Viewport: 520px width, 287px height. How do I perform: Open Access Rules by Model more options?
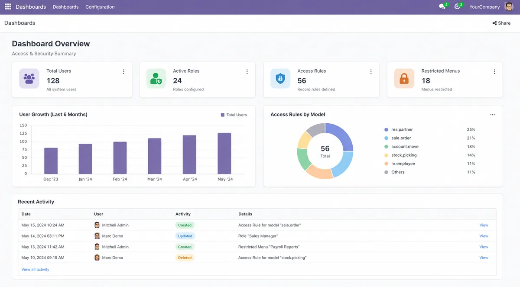click(492, 115)
